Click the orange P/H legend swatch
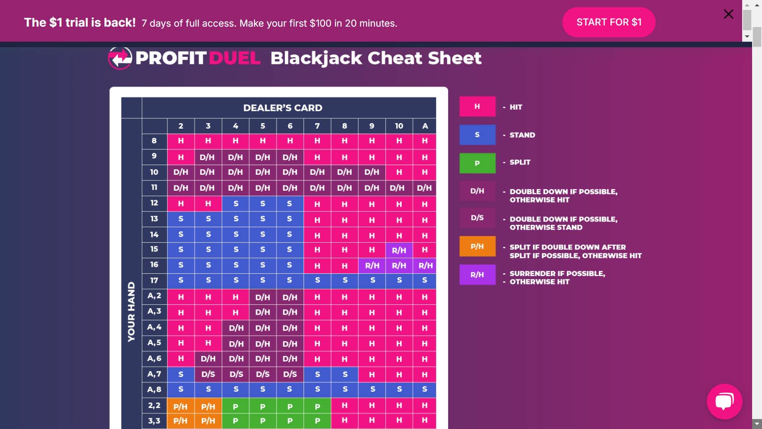Image resolution: width=762 pixels, height=429 pixels. (477, 246)
